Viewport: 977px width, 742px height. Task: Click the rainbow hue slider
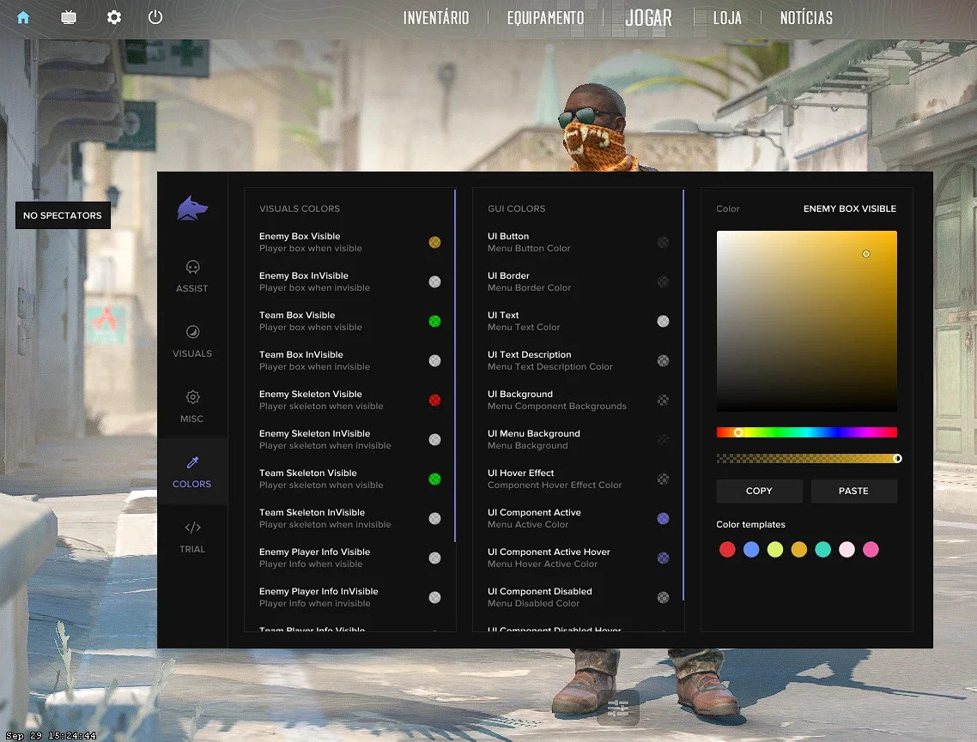point(807,432)
